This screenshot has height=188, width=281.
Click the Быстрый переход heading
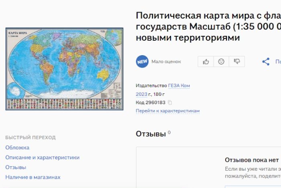[x=31, y=138]
